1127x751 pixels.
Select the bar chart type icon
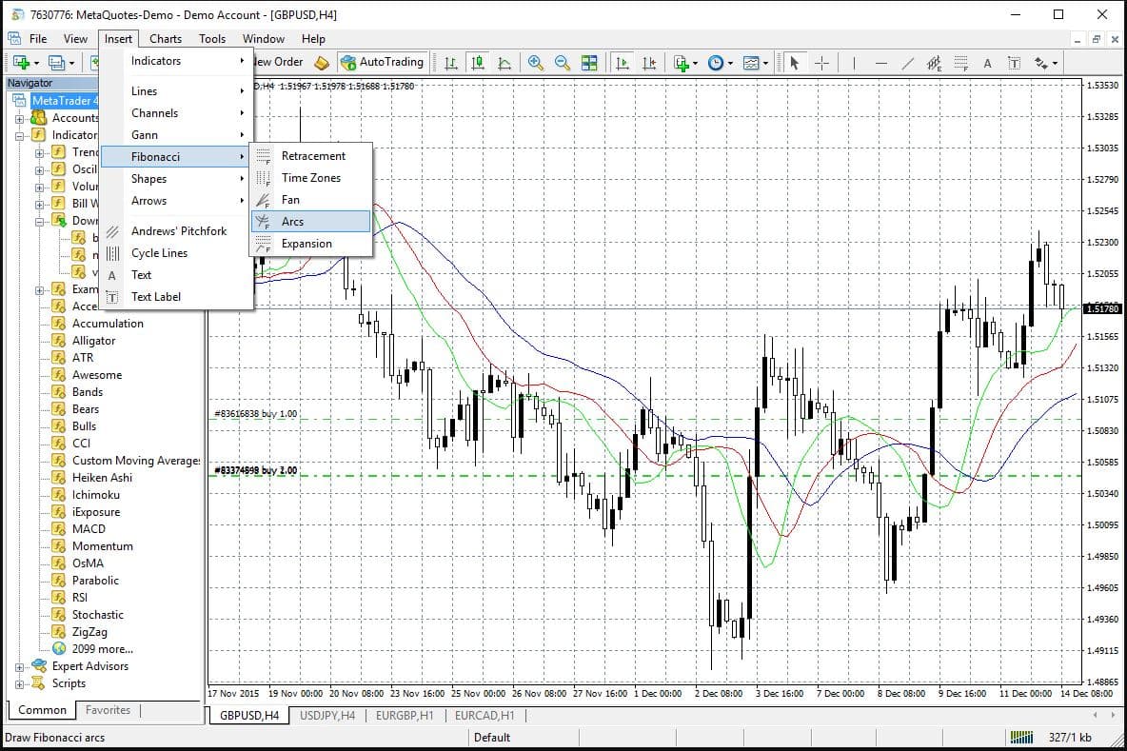[451, 63]
